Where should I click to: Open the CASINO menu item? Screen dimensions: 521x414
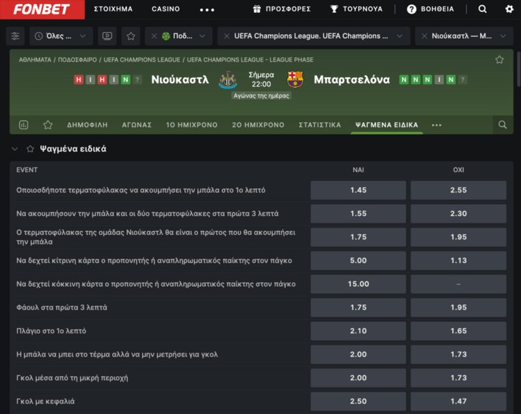pos(165,10)
